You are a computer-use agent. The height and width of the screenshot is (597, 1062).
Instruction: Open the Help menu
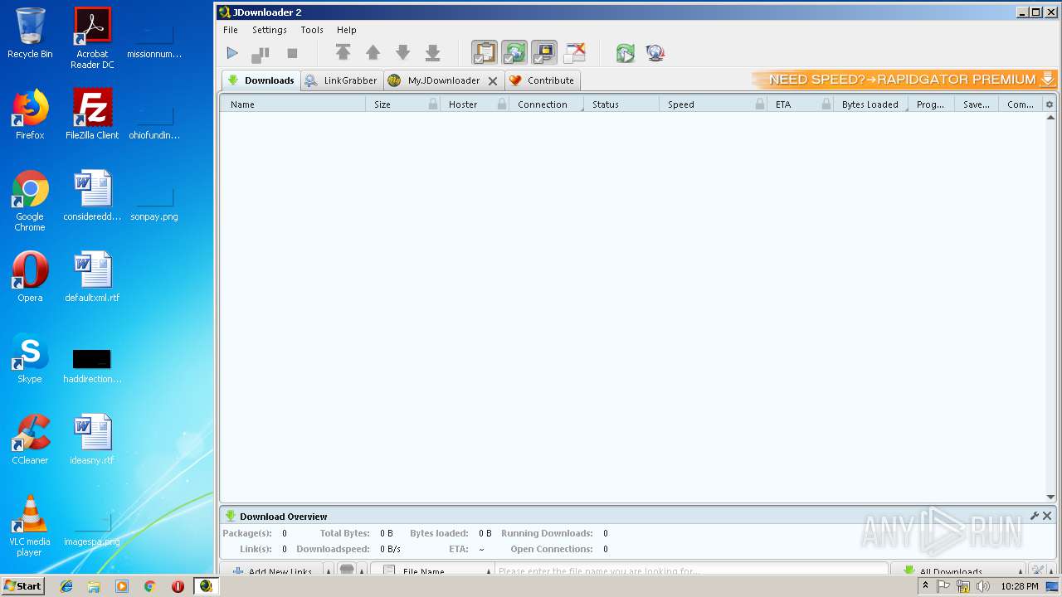346,30
